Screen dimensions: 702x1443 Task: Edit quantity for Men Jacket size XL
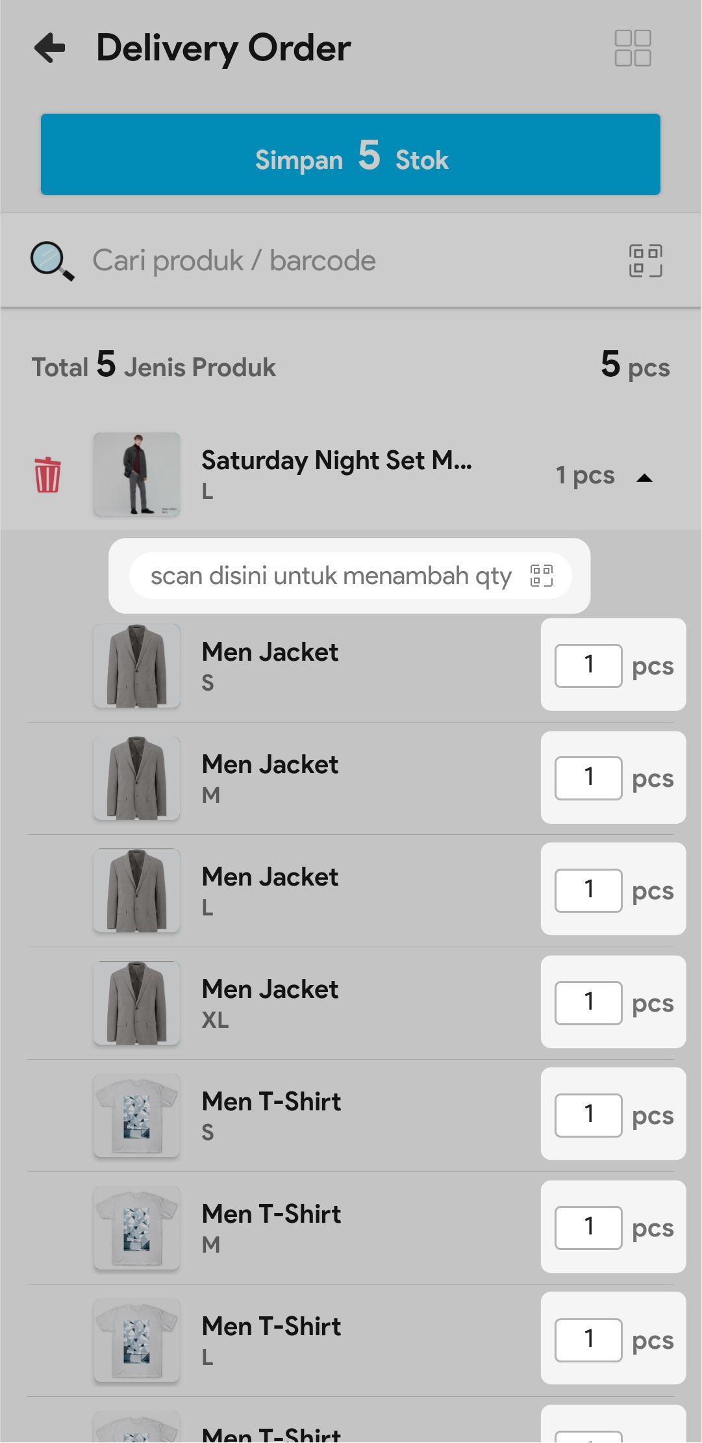click(x=588, y=1002)
